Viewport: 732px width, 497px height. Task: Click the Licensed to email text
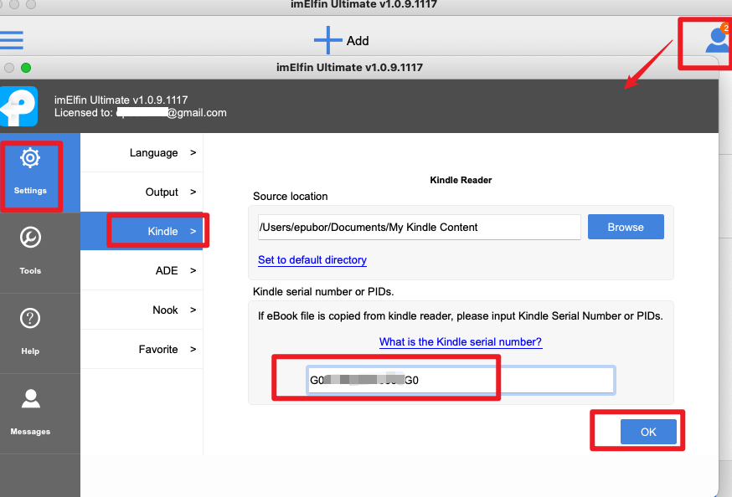[141, 113]
